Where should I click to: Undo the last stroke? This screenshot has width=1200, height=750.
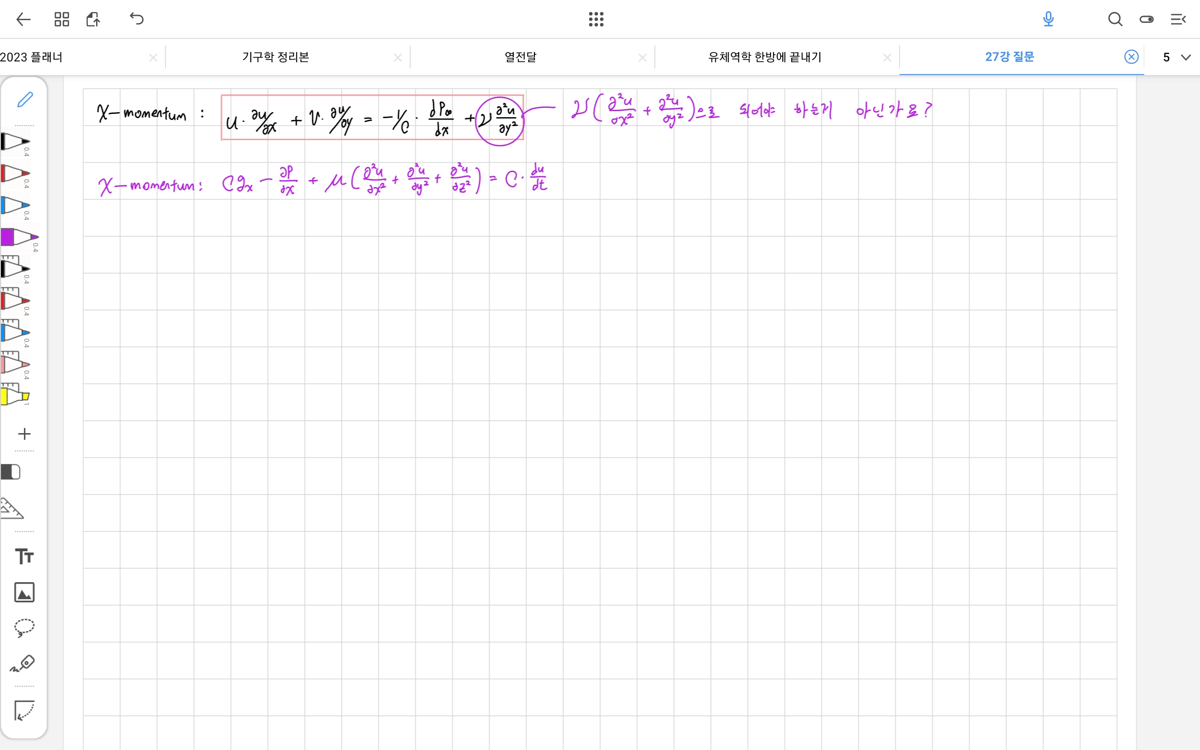point(136,19)
